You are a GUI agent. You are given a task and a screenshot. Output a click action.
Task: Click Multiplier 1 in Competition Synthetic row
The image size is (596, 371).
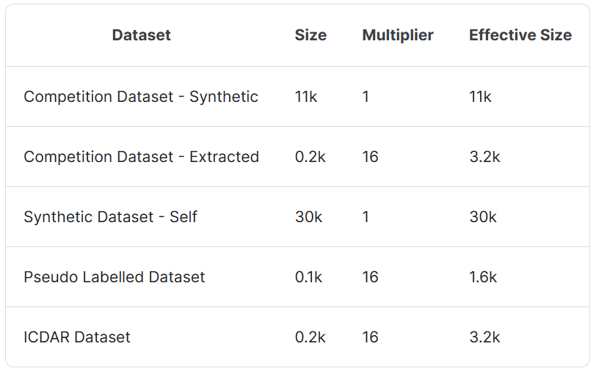[366, 97]
